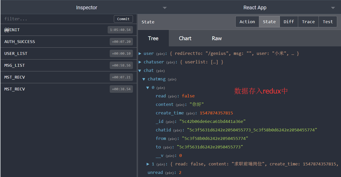Click the chatid value string
This screenshot has height=177, width=341.
pos(252,130)
